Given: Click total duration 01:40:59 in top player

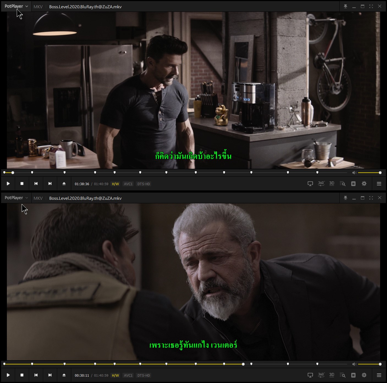Looking at the screenshot, I should (x=101, y=184).
